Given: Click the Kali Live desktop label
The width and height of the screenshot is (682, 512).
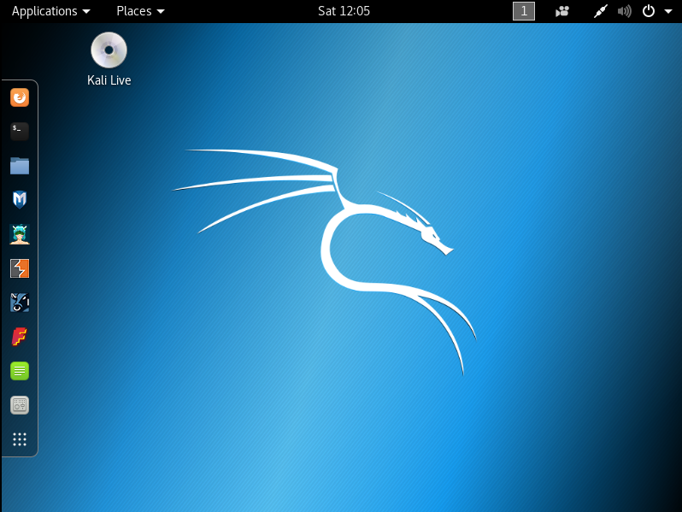Looking at the screenshot, I should tap(109, 80).
